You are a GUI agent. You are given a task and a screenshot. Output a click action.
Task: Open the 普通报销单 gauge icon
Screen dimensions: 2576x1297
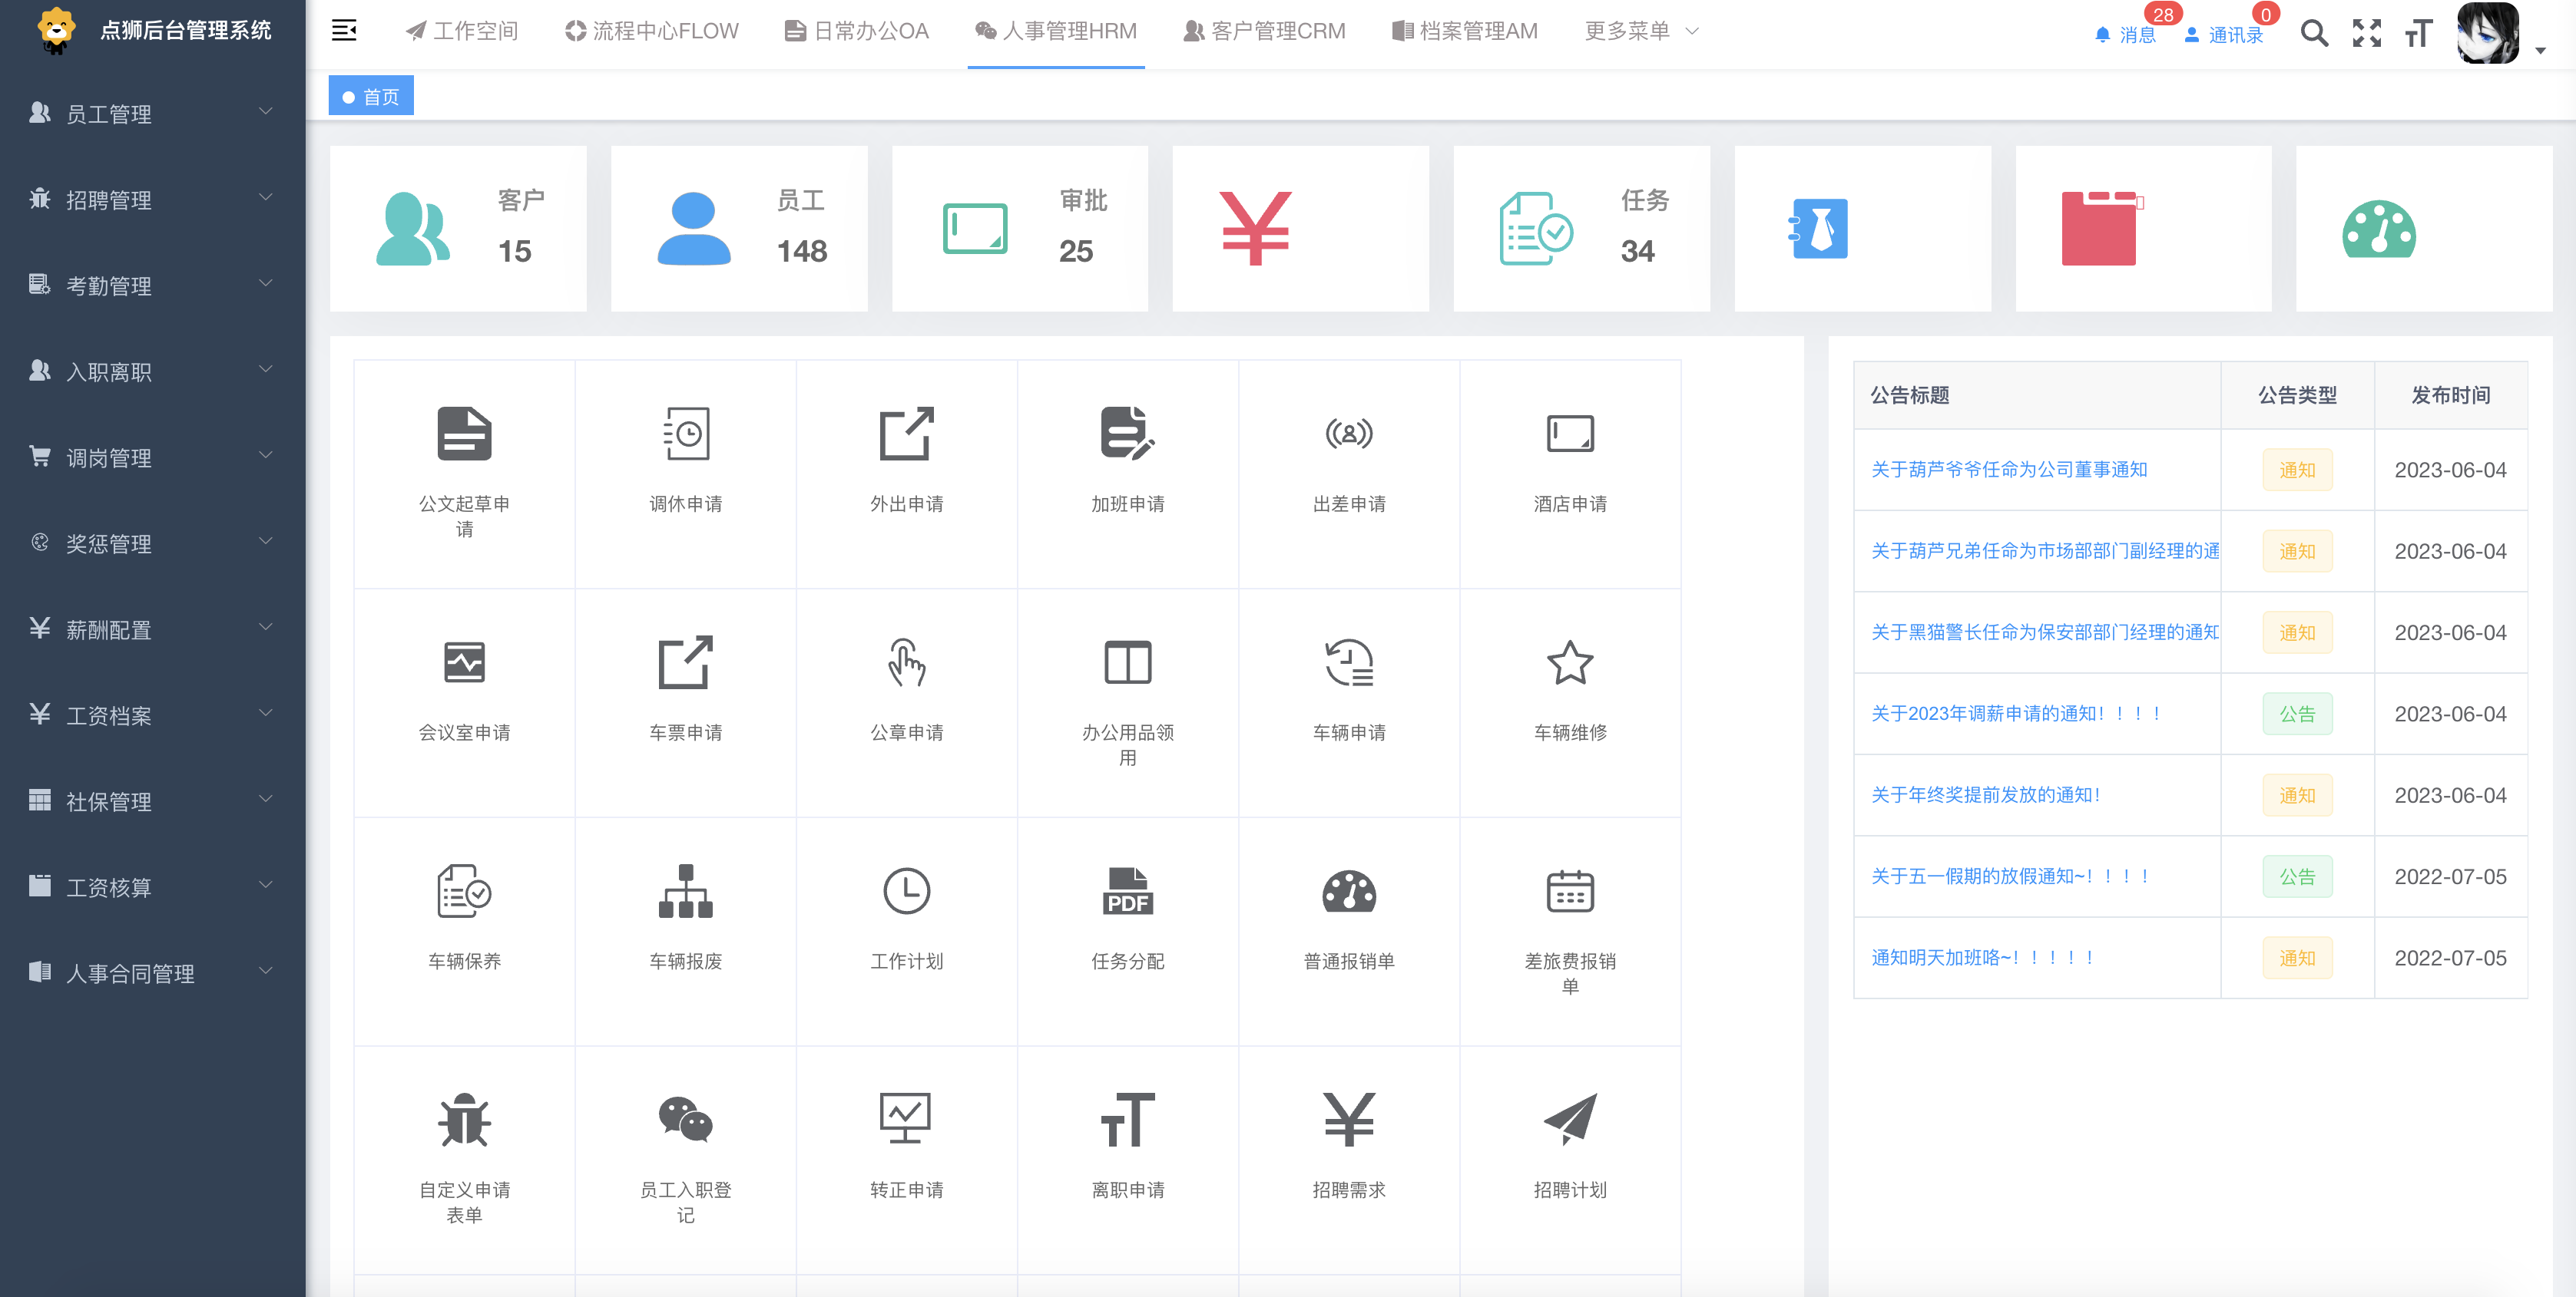1349,891
